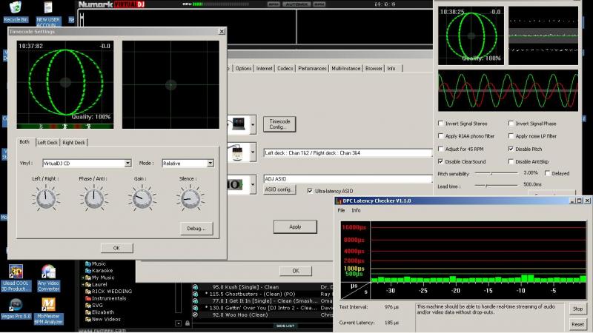Image resolution: width=593 pixels, height=333 pixels.
Task: Click the USB sound card device icon
Action: pyautogui.click(x=237, y=152)
